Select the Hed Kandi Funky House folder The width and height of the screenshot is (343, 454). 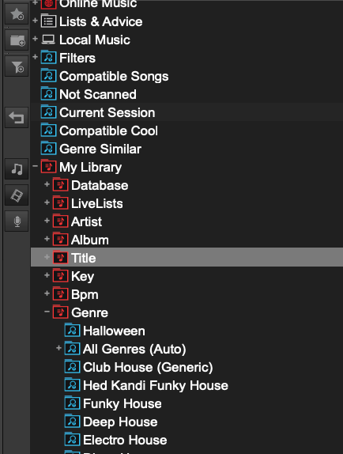pos(156,386)
